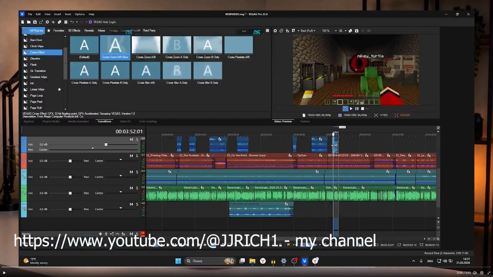Copy preview snapshot to clipboard icon

tap(350, 31)
